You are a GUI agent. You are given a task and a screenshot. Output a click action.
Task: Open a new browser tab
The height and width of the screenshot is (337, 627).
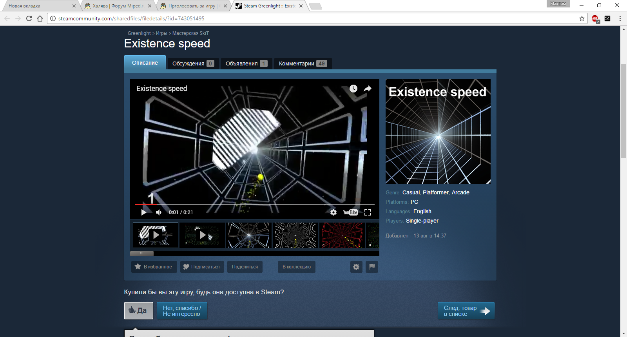click(x=315, y=6)
